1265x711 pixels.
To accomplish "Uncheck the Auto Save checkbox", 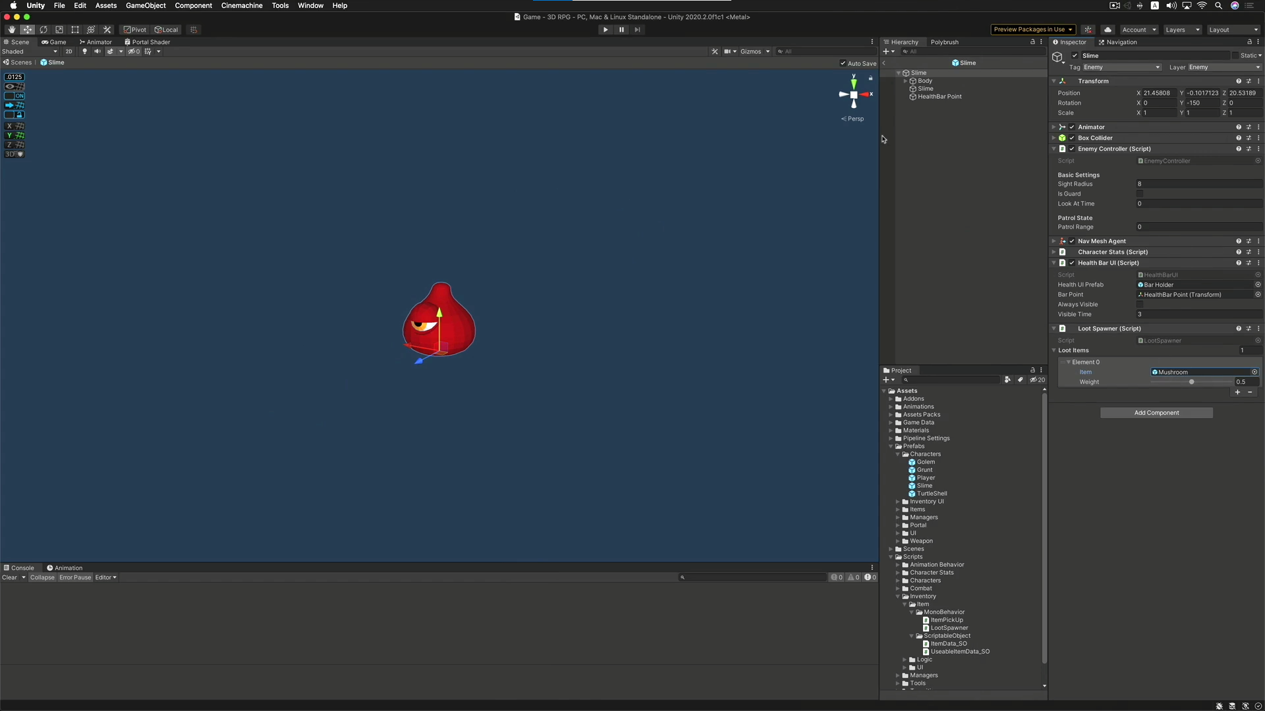I will 842,63.
